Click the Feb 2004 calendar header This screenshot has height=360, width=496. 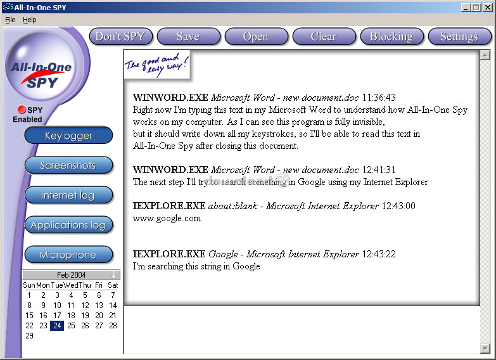pos(71,275)
